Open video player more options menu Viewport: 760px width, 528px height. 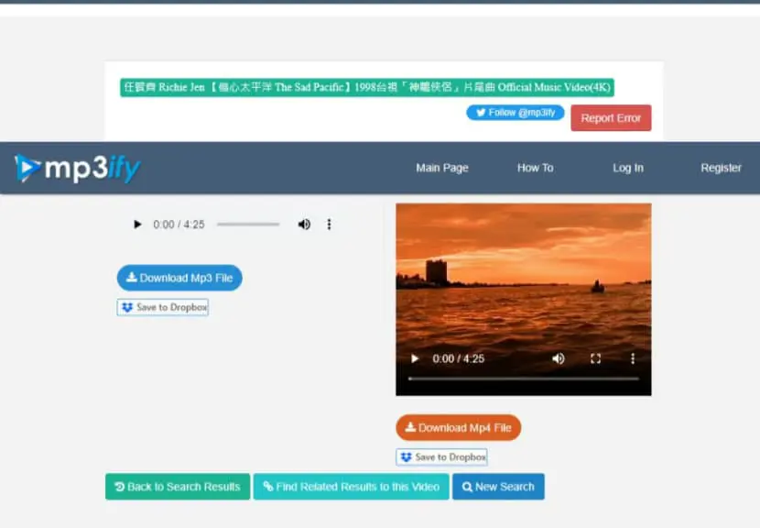[x=633, y=358]
